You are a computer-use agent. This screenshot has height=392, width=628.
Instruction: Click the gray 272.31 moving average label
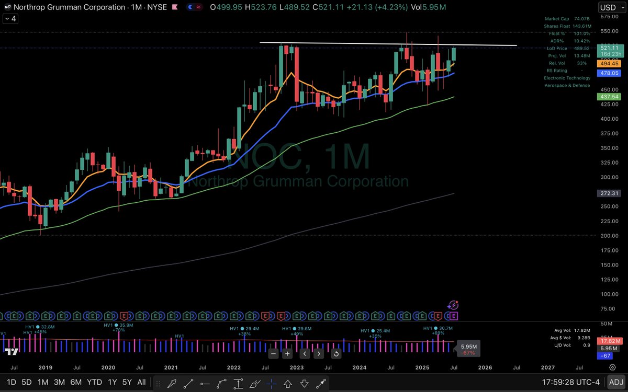(x=609, y=193)
